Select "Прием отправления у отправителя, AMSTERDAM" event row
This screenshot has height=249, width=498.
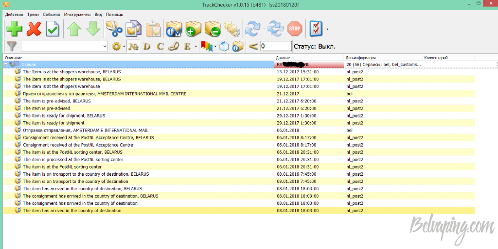239,94
